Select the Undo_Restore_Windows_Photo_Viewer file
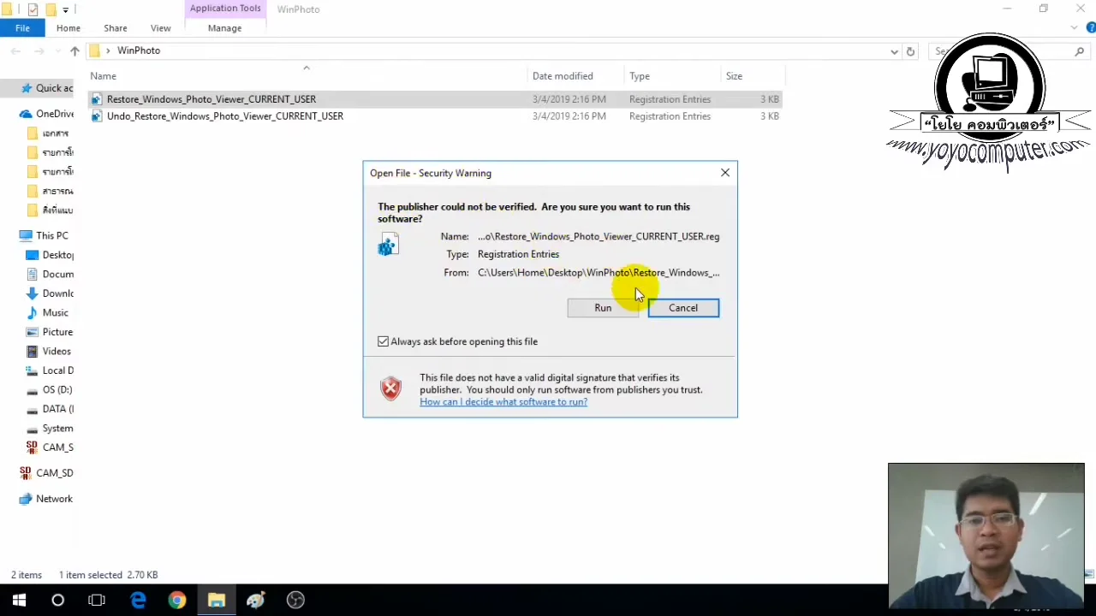The height and width of the screenshot is (616, 1096). (225, 115)
